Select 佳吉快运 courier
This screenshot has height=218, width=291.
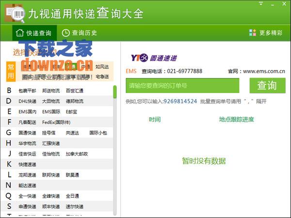coord(27,154)
